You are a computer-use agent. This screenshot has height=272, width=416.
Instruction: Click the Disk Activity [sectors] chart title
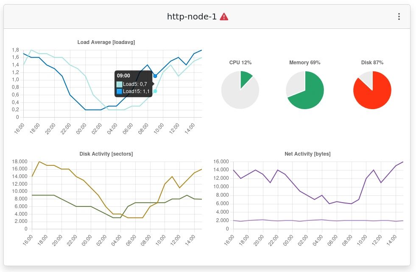coord(106,154)
